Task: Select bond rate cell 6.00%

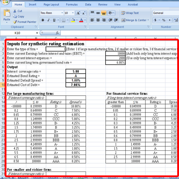Action: click(x=115, y=62)
